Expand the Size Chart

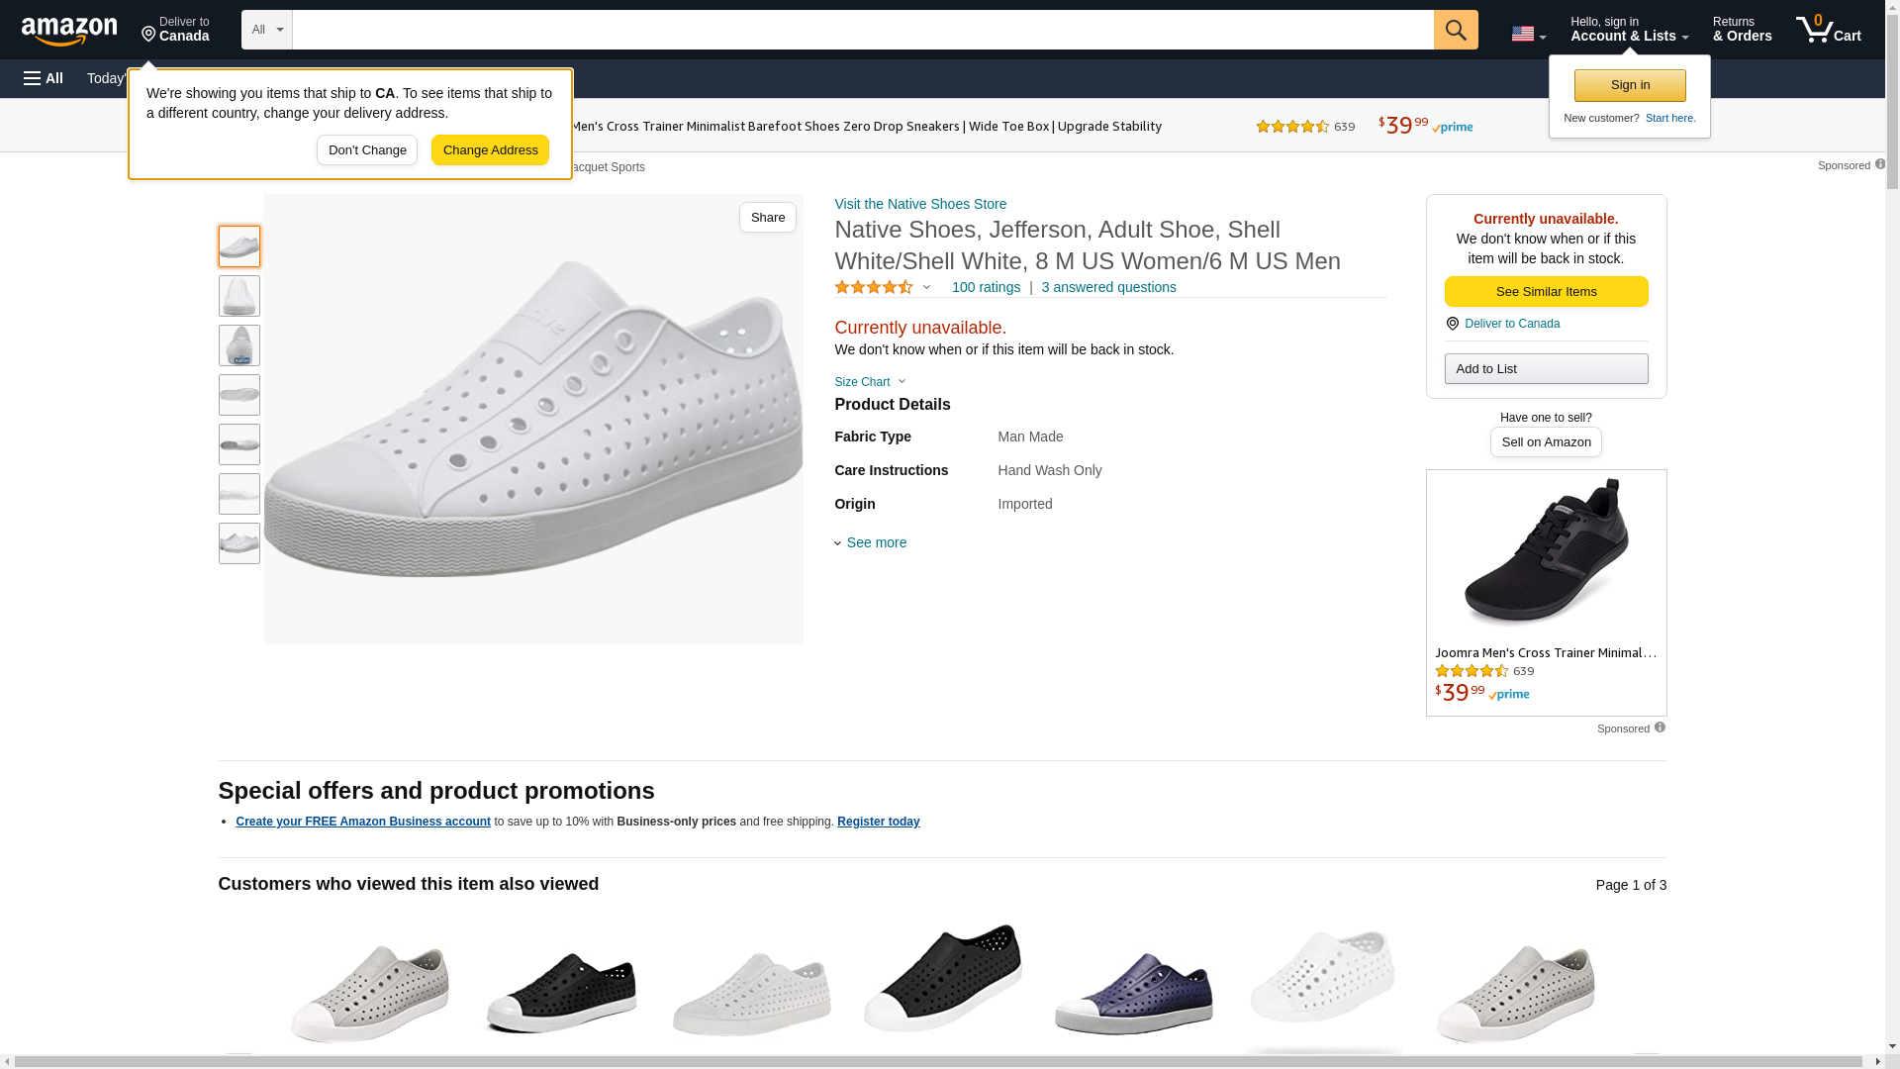tap(869, 382)
